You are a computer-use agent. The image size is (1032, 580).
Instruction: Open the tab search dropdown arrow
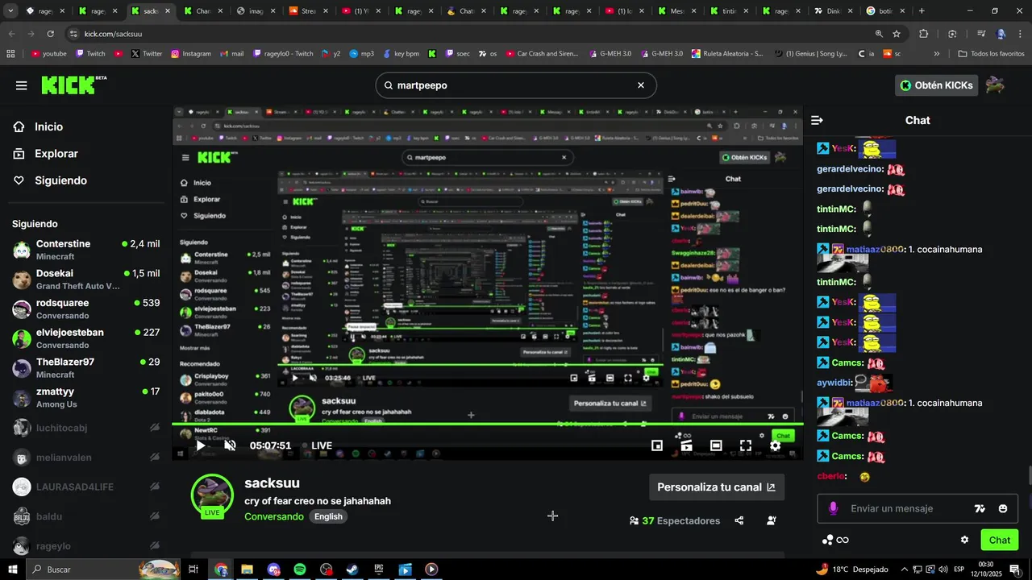[x=10, y=11]
